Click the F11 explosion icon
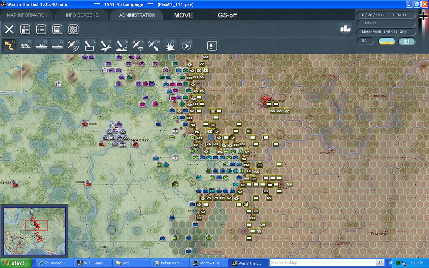Screen dimensions: 429x268 (170, 46)
